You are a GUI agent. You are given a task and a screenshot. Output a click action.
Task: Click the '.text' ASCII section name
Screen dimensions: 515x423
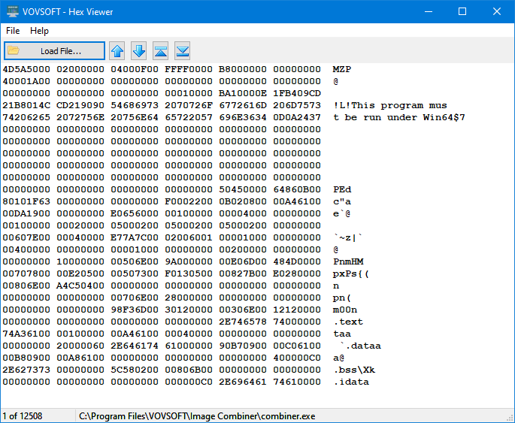click(348, 322)
